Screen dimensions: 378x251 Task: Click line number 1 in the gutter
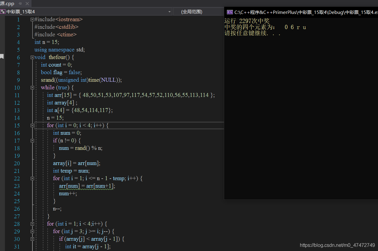[x=18, y=19]
